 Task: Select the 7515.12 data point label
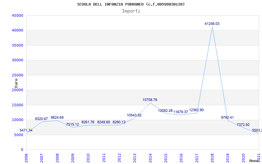[x=72, y=125]
